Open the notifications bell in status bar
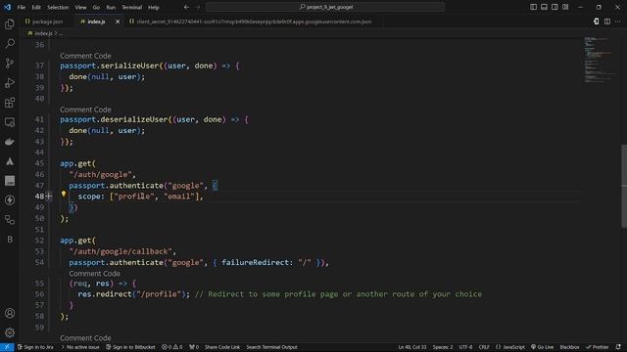This screenshot has height=352, width=627. [x=618, y=347]
